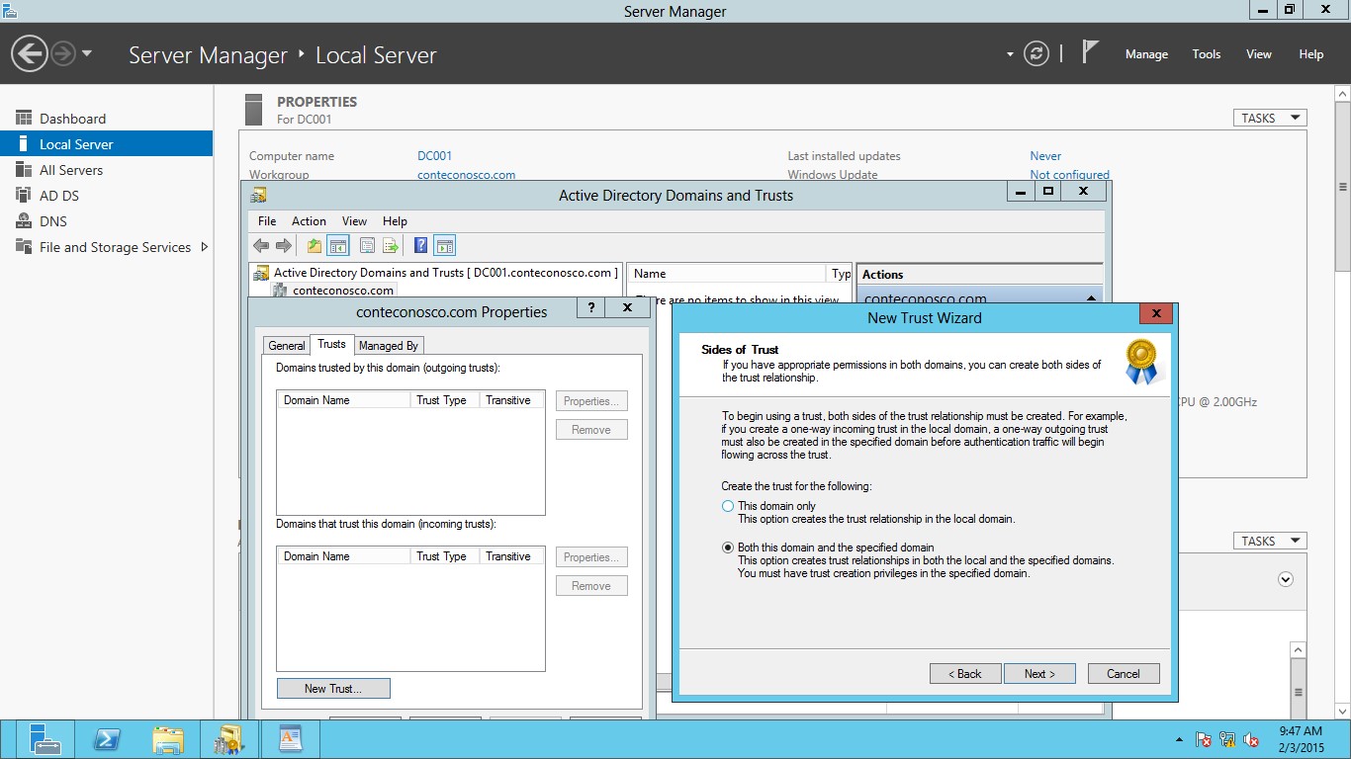Select 'Both this domain and the specified domain'
This screenshot has height=759, width=1351.
(728, 548)
